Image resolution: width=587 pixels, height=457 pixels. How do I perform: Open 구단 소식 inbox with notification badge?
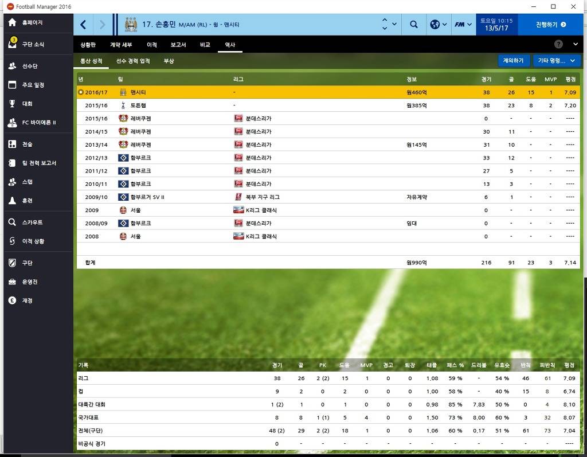coord(12,44)
